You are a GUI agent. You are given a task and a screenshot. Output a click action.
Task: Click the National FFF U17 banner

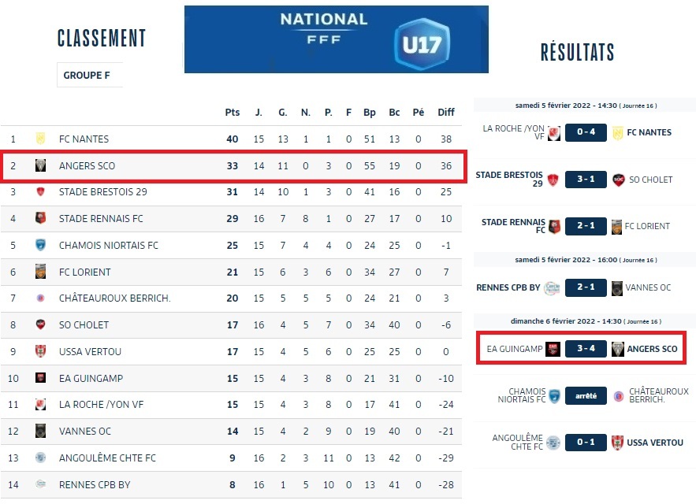pyautogui.click(x=336, y=39)
